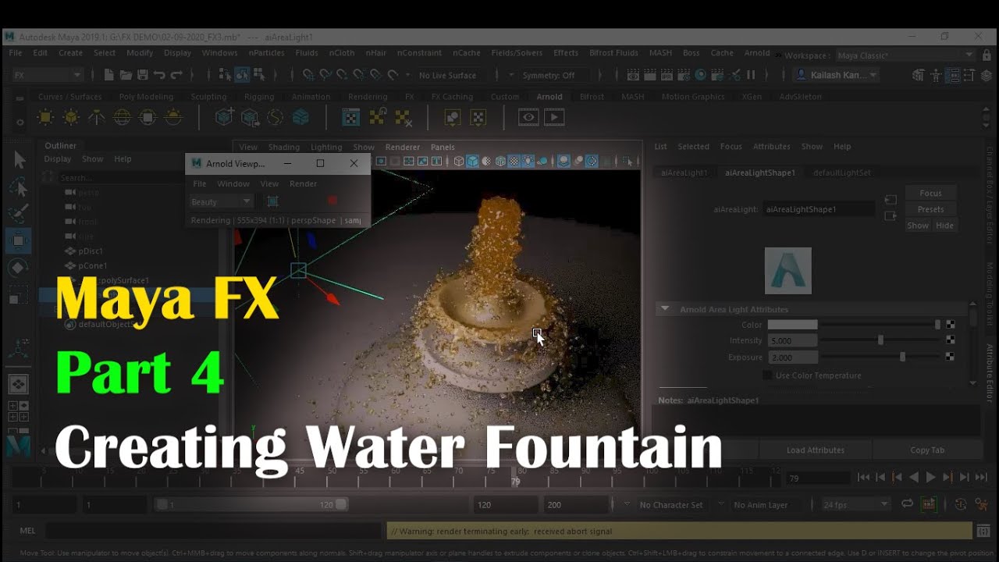
Task: Open the Fluids menu
Action: coord(306,53)
